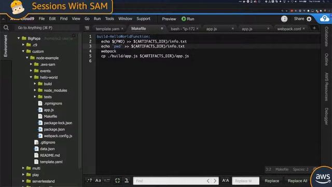Go to previous find match
332x187 pixels.
[x=208, y=181]
